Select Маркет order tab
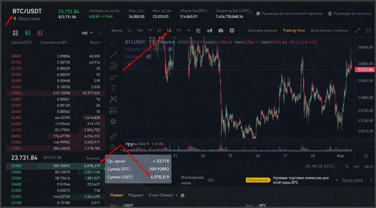The width and height of the screenshot is (376, 208). pos(136,195)
